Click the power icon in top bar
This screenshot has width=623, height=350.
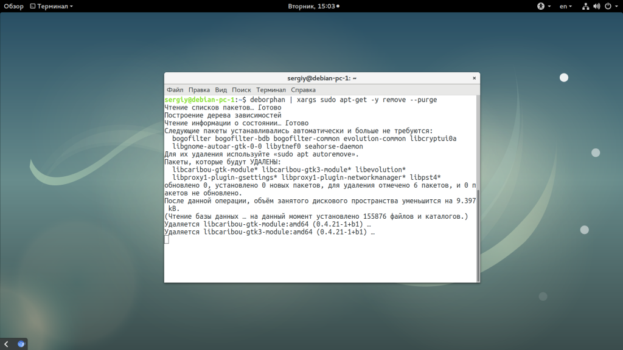607,6
